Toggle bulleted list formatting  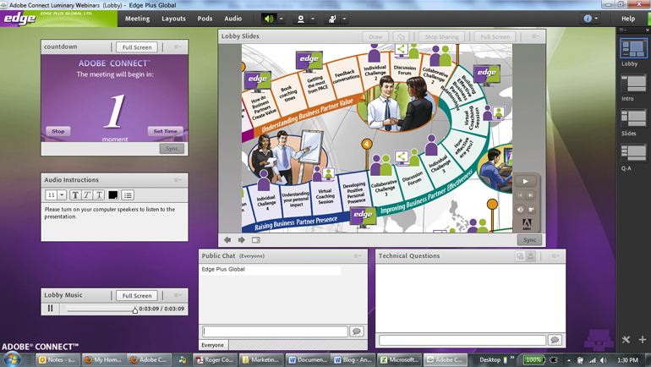tap(128, 194)
